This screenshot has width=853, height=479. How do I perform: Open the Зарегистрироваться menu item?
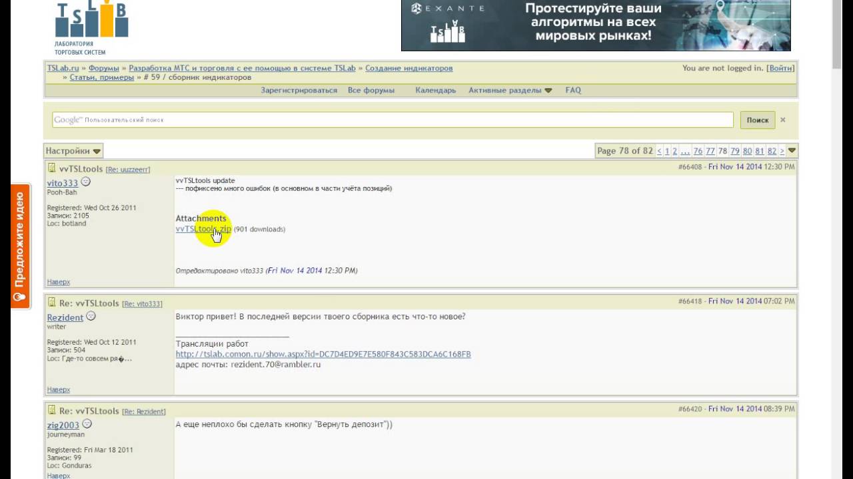pyautogui.click(x=299, y=90)
